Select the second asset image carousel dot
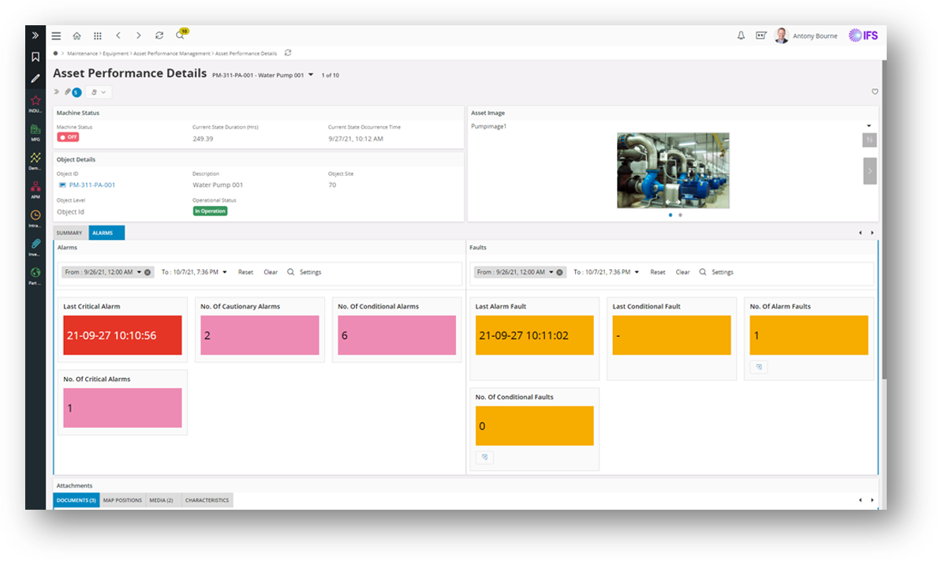Viewport: 938px width, 561px height. pos(679,214)
